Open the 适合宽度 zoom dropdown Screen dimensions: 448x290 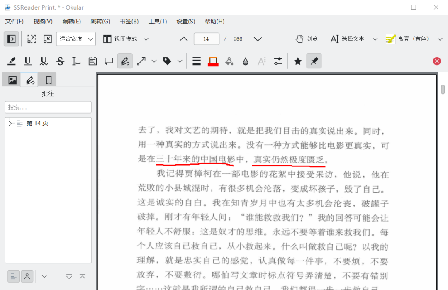click(76, 39)
